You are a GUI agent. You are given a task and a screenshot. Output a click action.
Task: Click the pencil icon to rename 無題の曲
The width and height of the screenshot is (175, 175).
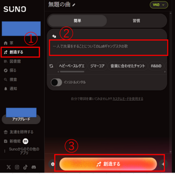74,5
